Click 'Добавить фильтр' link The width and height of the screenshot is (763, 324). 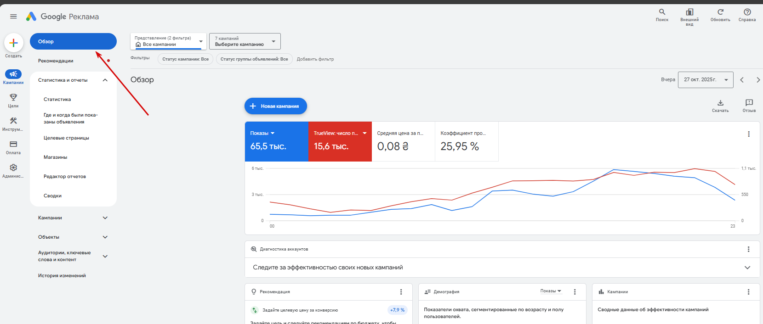tap(315, 59)
